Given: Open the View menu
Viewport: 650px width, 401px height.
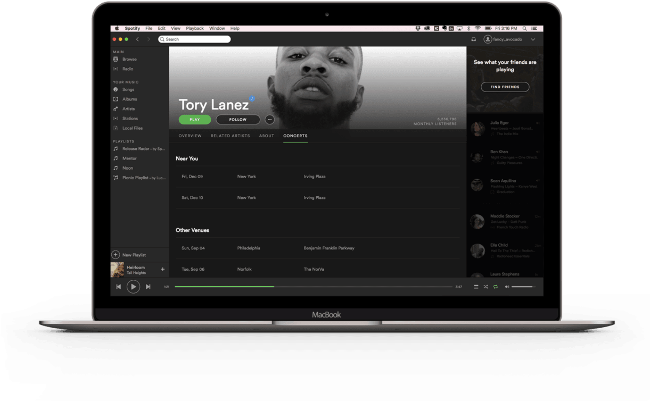Looking at the screenshot, I should pyautogui.click(x=176, y=28).
